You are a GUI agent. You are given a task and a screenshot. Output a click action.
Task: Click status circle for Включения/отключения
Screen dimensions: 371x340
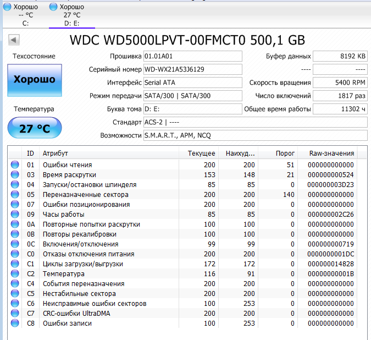[15, 244]
